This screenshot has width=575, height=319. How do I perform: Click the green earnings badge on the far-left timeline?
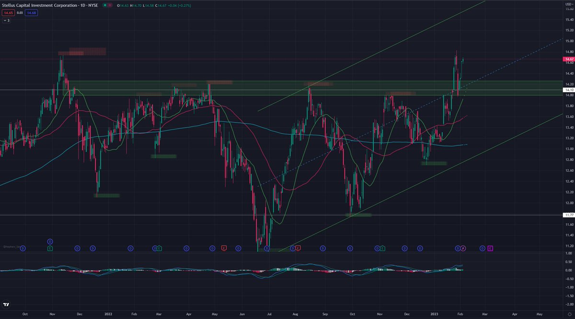point(49,248)
